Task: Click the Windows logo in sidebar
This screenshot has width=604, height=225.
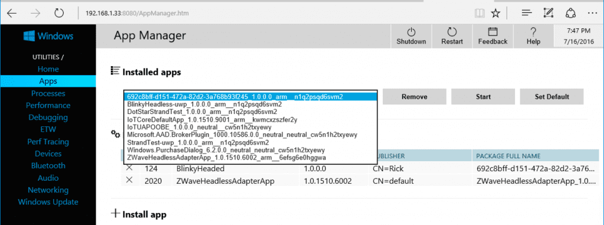Action: coord(29,36)
